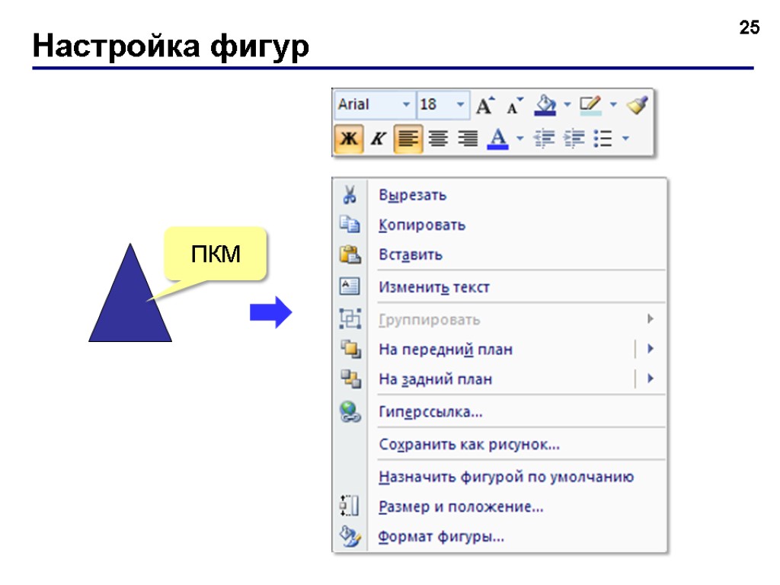
Task: Open the bullets style dropdown arrow
Action: coord(626,139)
